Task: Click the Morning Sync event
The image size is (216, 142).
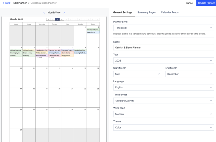Action: tap(16, 53)
